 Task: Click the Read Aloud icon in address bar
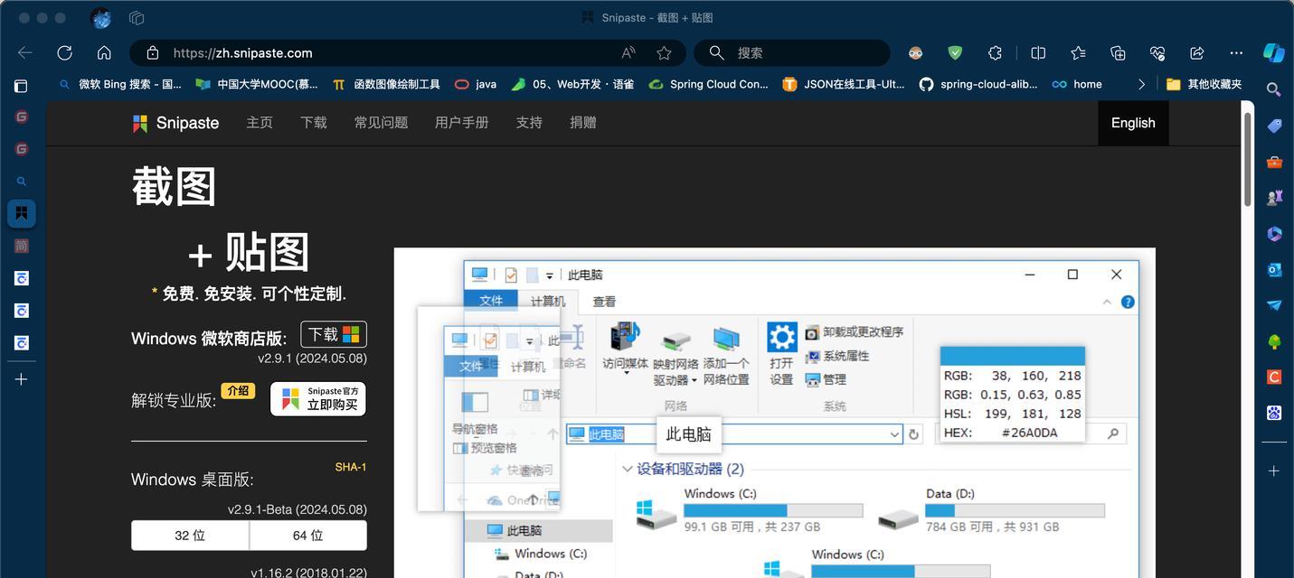[x=628, y=53]
